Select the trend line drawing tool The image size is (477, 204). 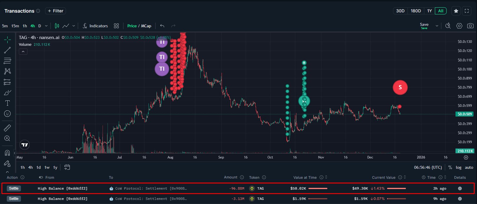coord(7,50)
